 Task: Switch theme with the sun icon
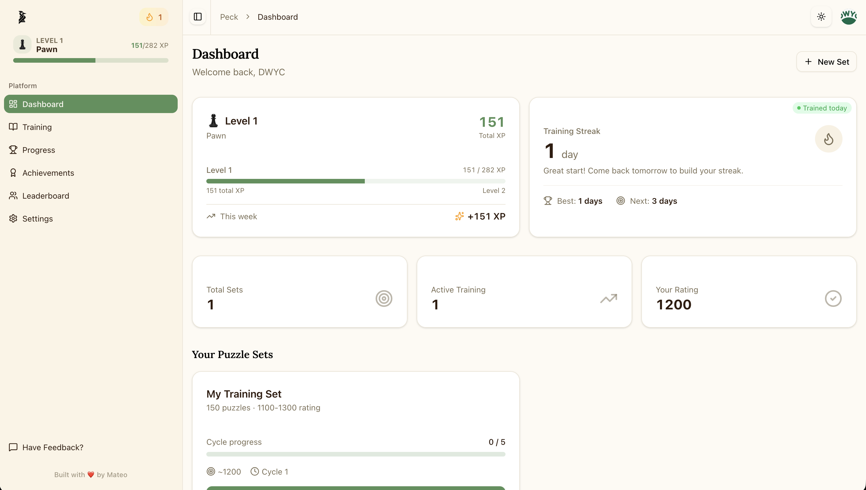(x=821, y=17)
